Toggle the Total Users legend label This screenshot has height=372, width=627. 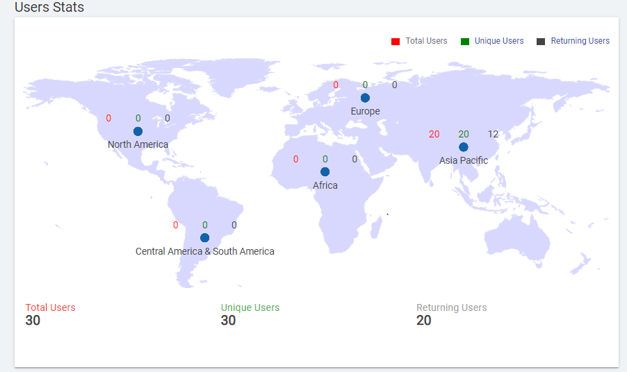click(x=426, y=41)
